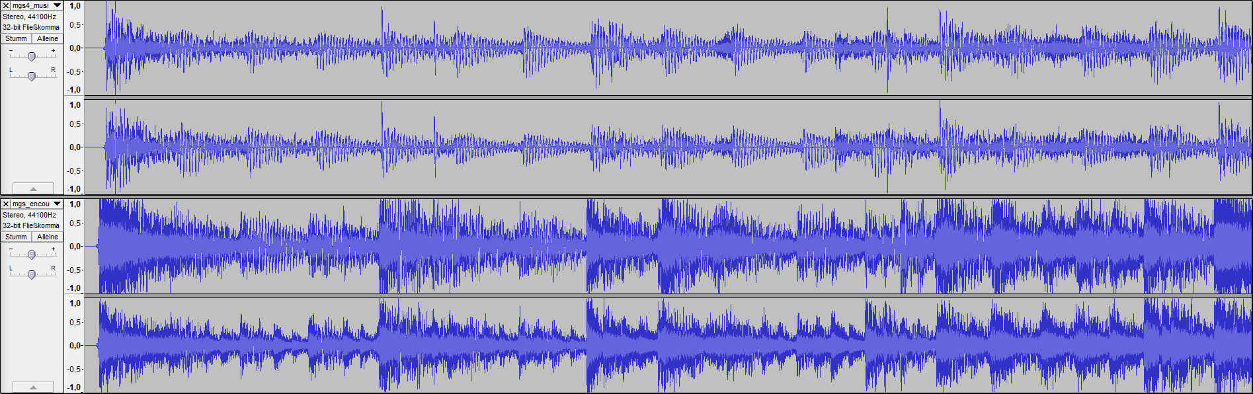Close the mgs4_musi track with its X
Viewport: 1253px width, 394px height.
[x=6, y=5]
